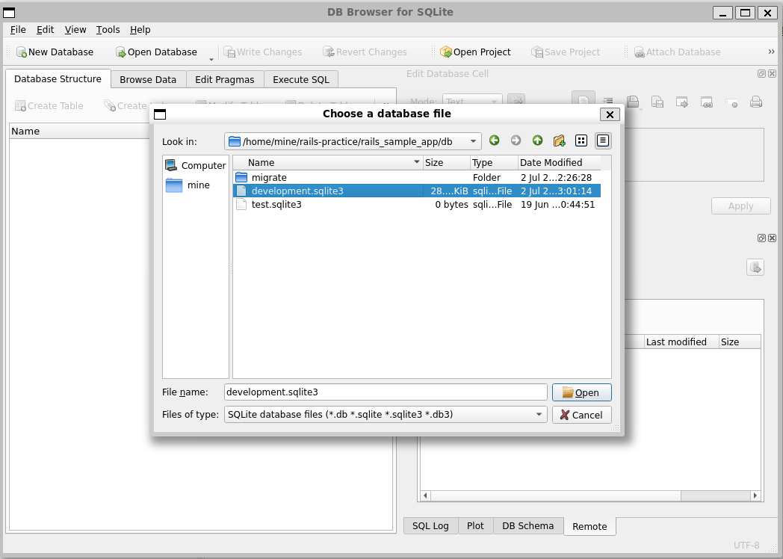This screenshot has height=559, width=783.
Task: Click Create Table in structure toolbar
Action: tap(49, 106)
